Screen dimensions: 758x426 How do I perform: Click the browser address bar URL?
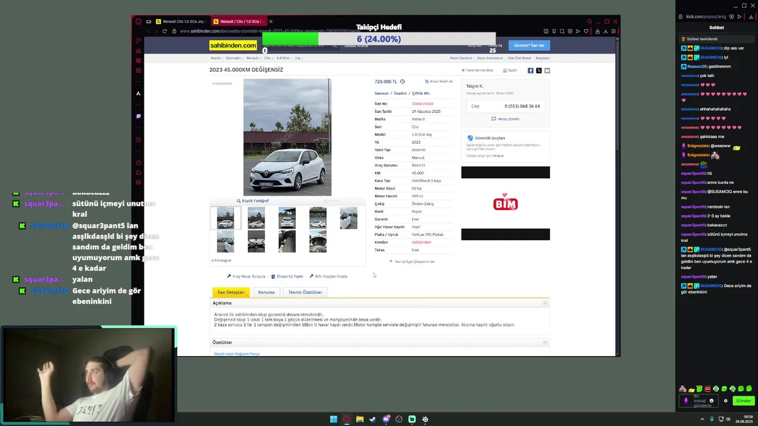pos(269,31)
